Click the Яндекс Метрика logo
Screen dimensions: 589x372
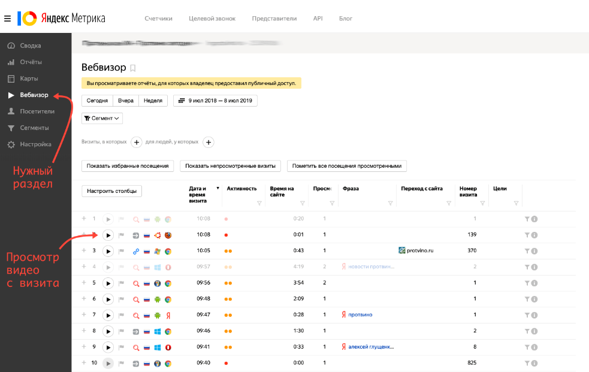coord(61,18)
